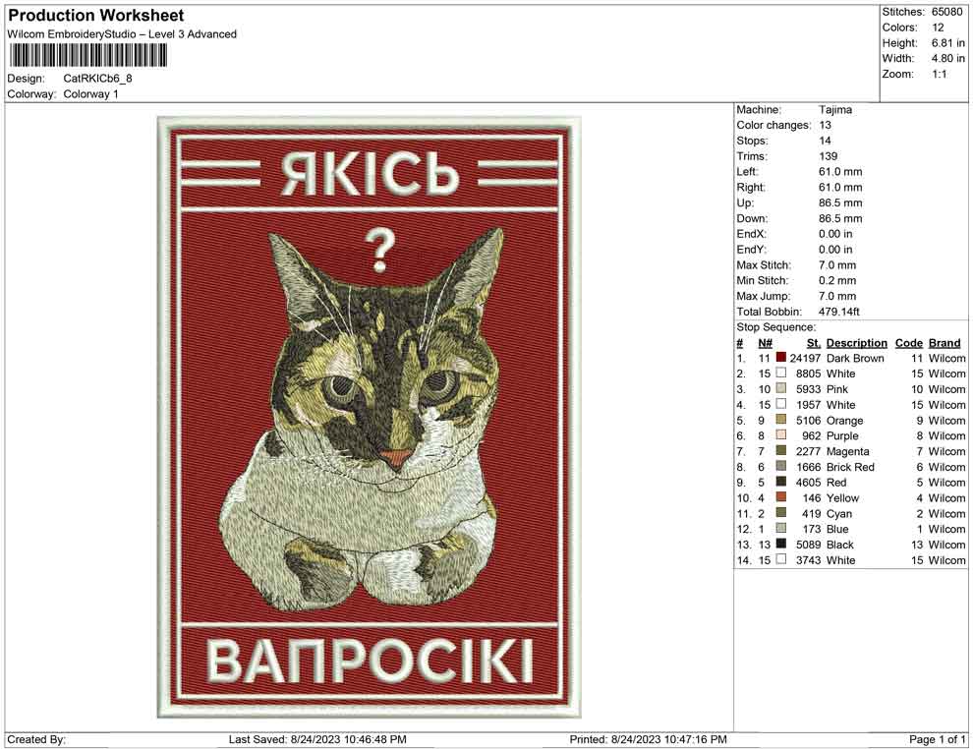
Task: Click the Stop Sequence heading
Action: 776,326
